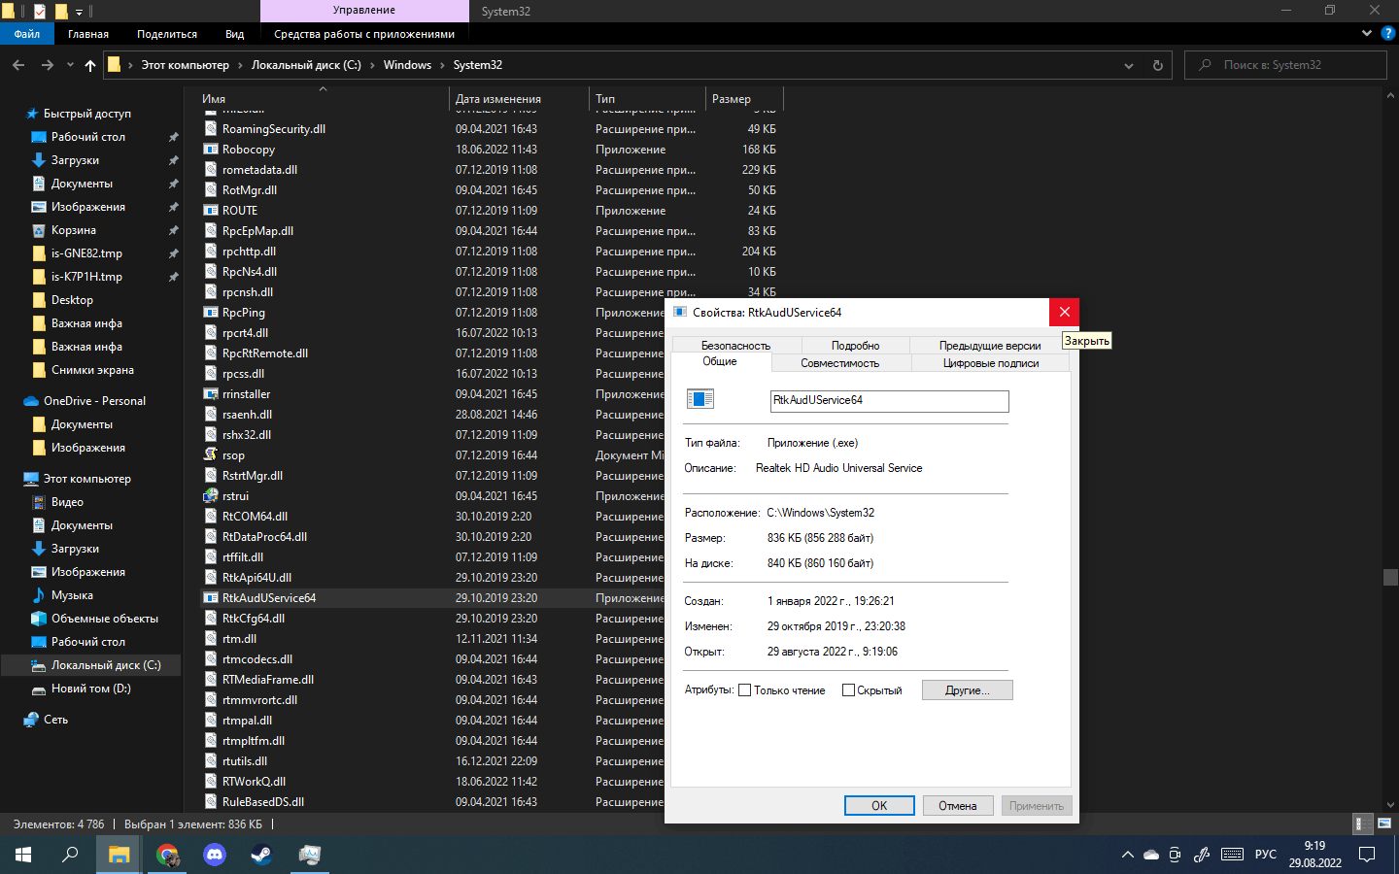The height and width of the screenshot is (874, 1399).
Task: Select the RoamingSecurity.dll file row
Action: (x=491, y=129)
